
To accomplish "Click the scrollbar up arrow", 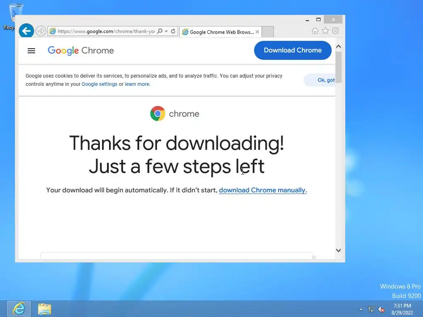I will [x=339, y=47].
